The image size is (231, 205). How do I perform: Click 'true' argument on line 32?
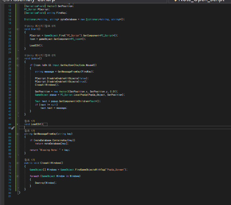click(x=82, y=82)
